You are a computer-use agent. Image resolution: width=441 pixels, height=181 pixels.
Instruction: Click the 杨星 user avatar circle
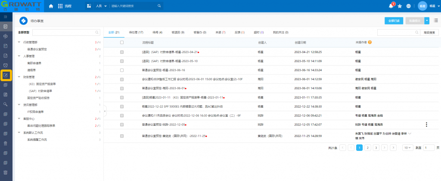pos(422,6)
